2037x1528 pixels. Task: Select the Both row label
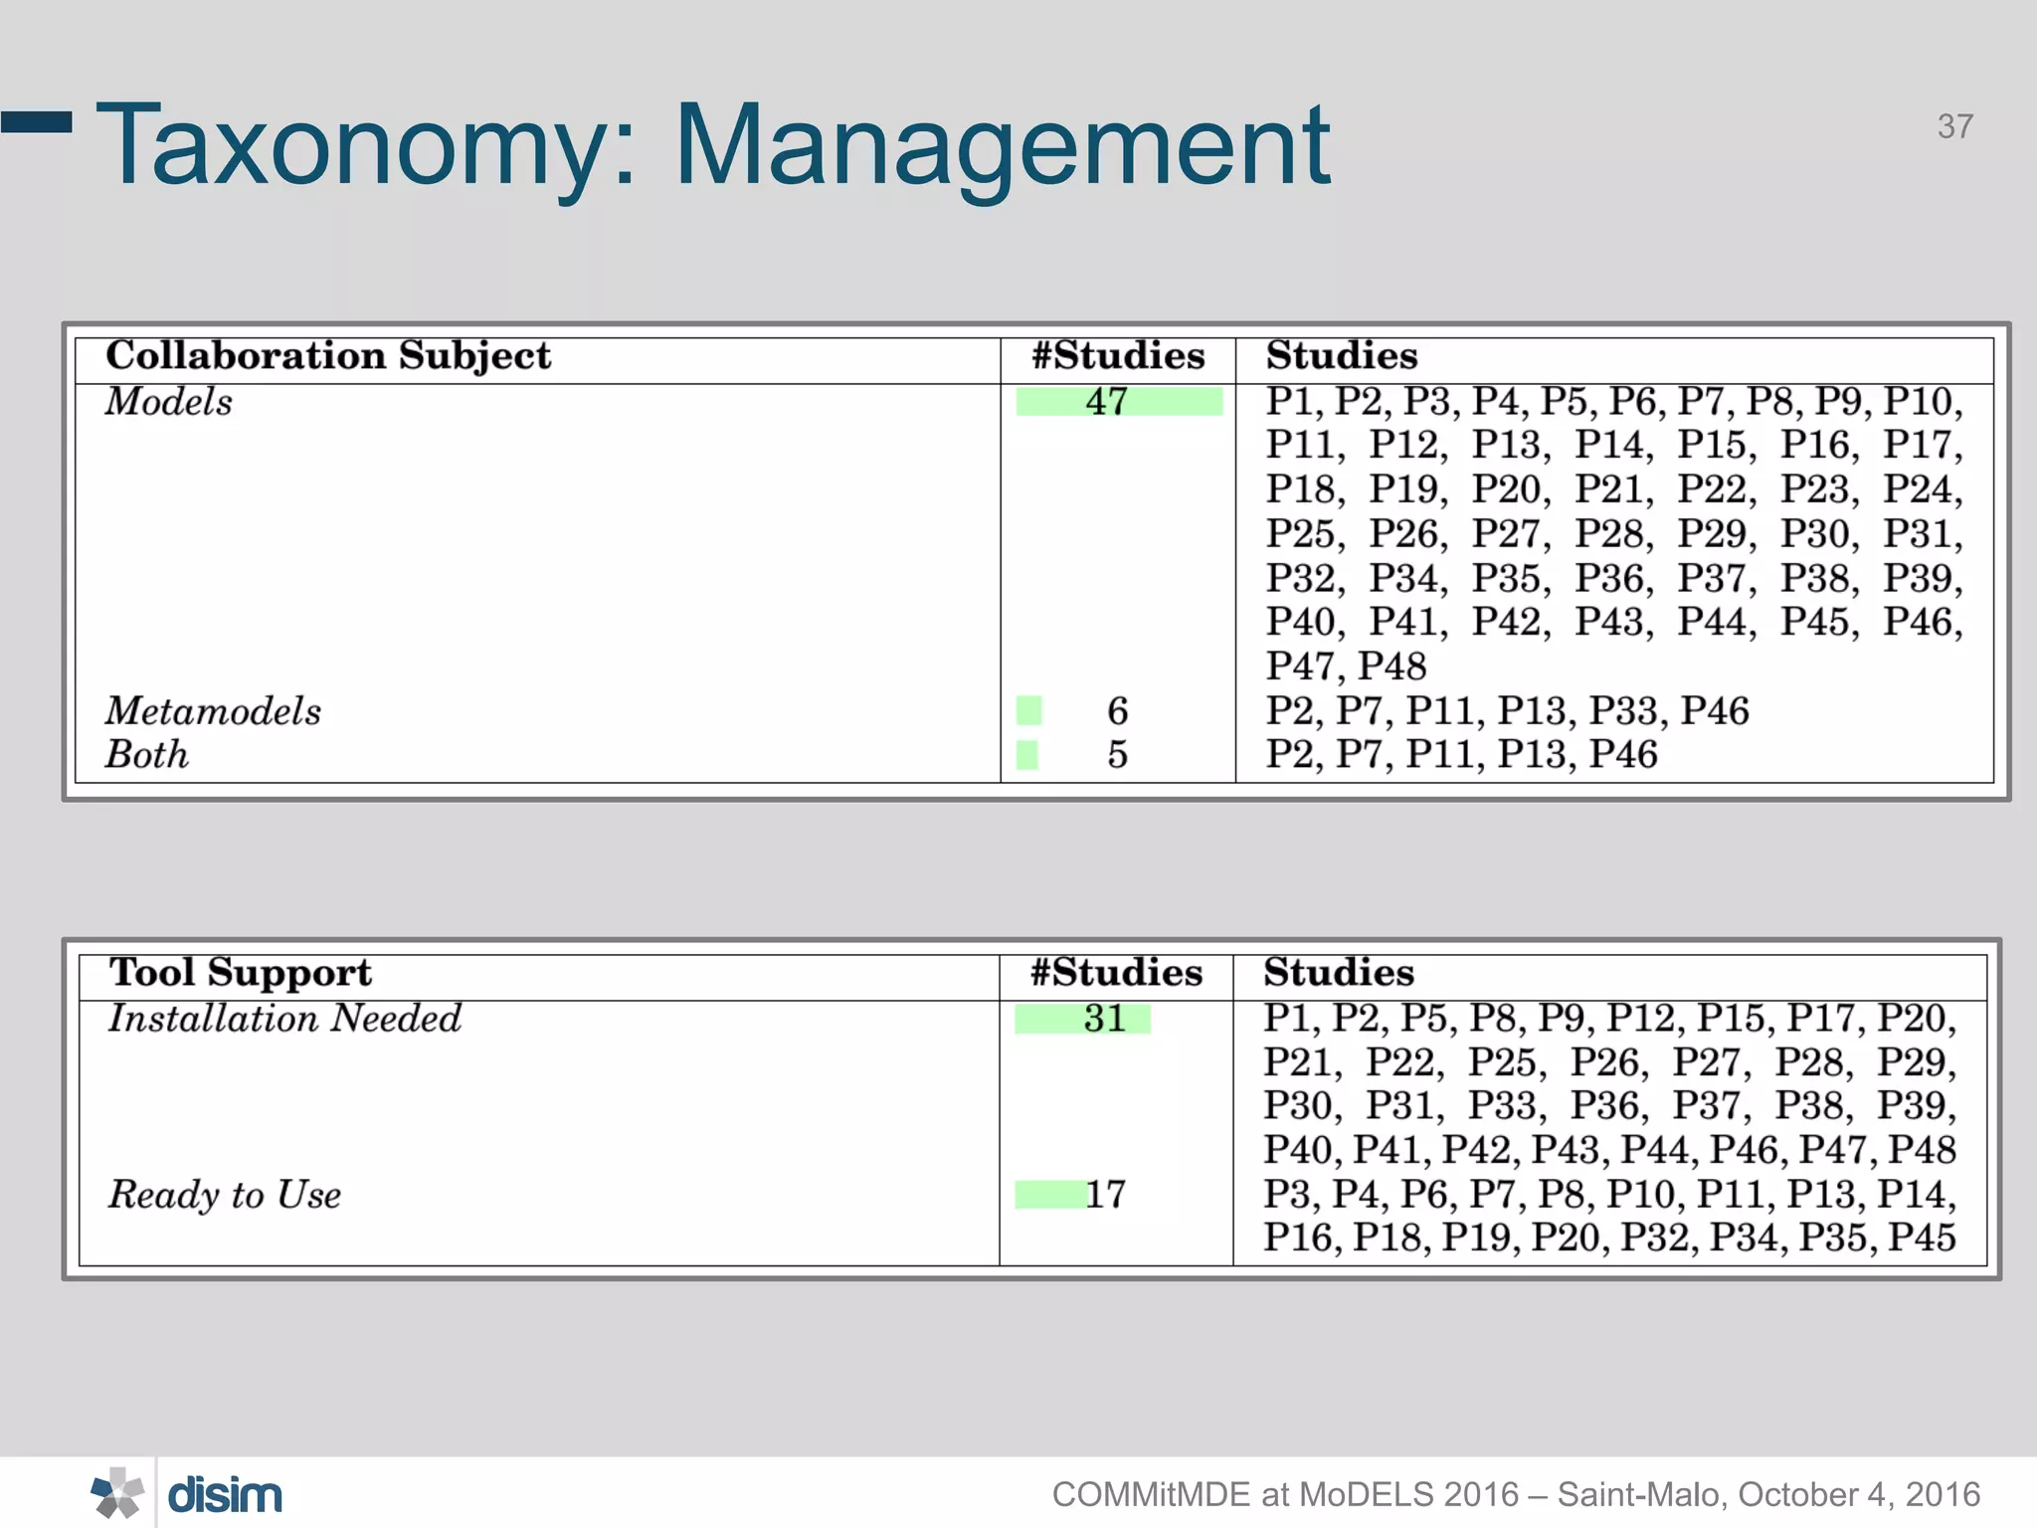point(147,755)
